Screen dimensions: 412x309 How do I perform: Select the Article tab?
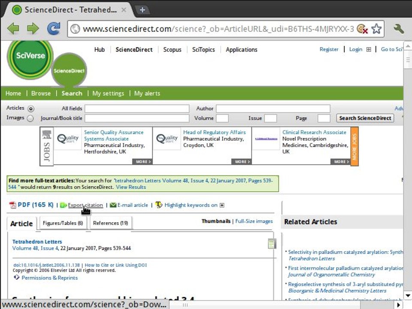[x=21, y=224]
